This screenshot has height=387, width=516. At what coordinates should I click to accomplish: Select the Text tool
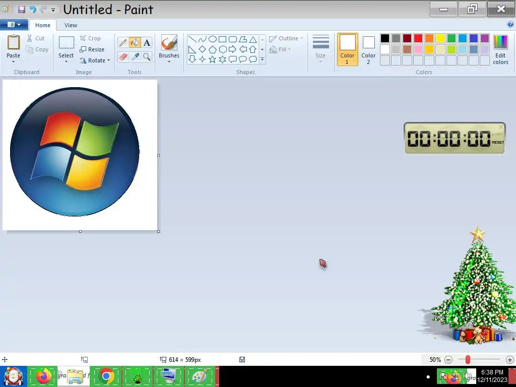147,42
